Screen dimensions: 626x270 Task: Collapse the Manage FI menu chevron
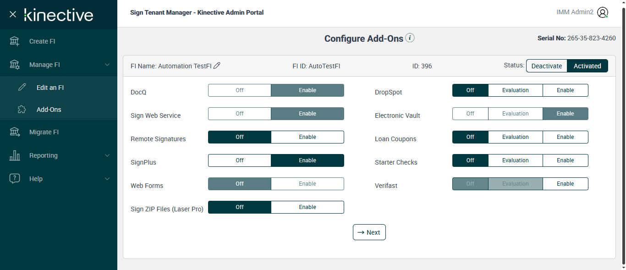107,65
